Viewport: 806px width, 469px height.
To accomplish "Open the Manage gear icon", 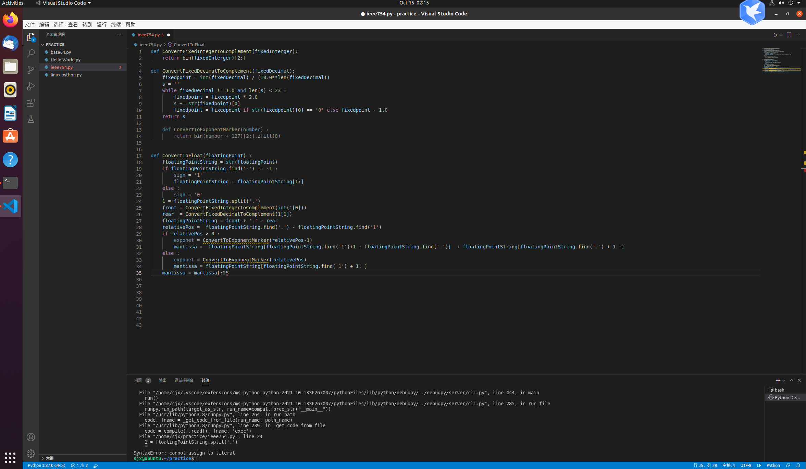I will (x=31, y=453).
